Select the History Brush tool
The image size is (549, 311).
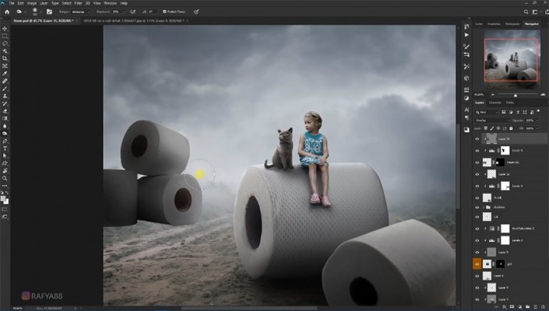coord(5,103)
